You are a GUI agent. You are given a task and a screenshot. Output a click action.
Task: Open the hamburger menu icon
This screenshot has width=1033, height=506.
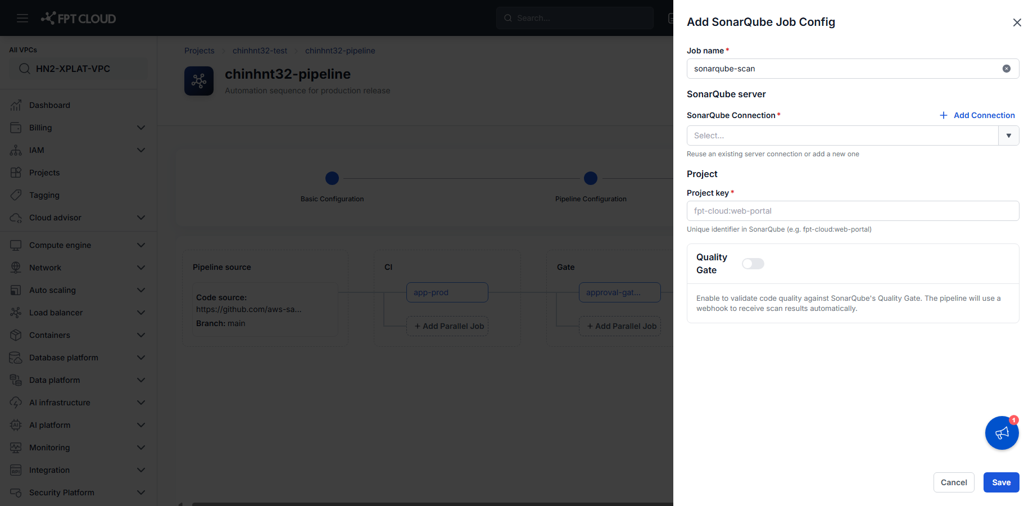[x=22, y=18]
